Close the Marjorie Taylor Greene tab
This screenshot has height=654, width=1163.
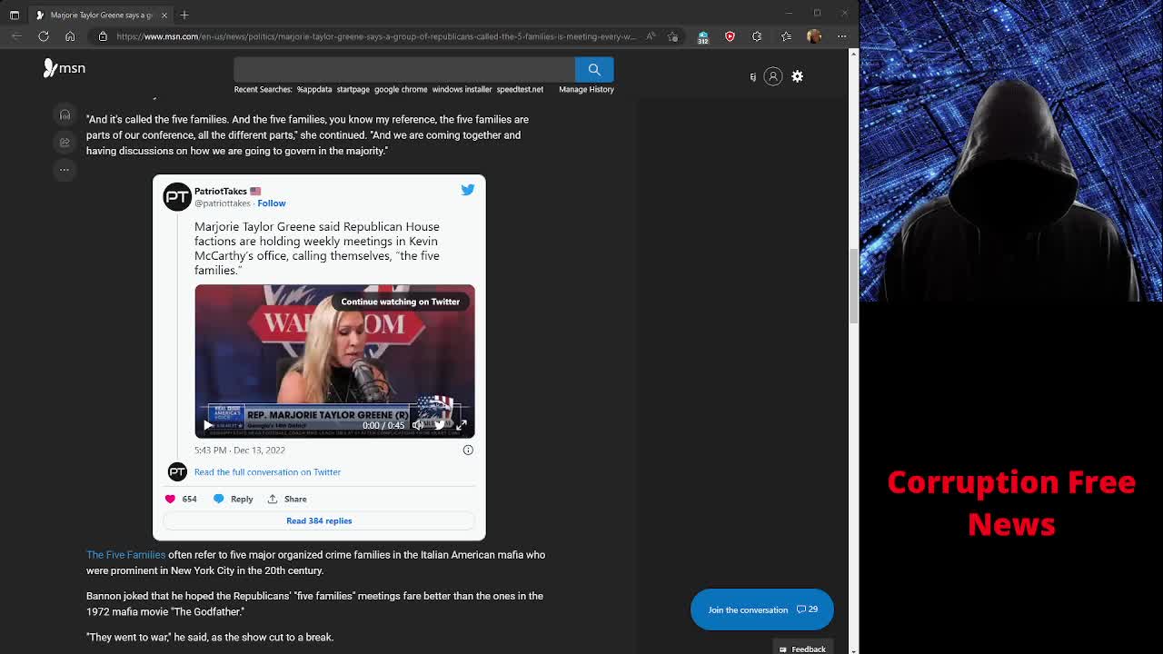point(164,15)
